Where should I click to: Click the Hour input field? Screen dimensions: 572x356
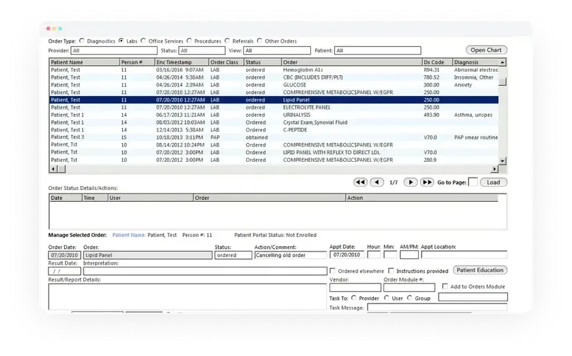click(374, 255)
